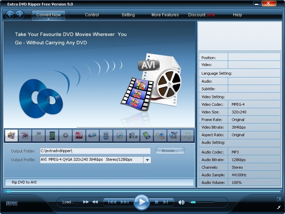285x214 pixels.
Task: Click the playback seek bar handle
Action: pyautogui.click(x=8, y=191)
